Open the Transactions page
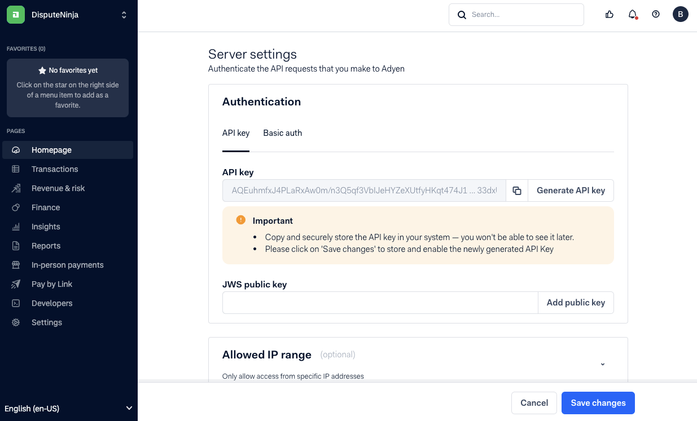The image size is (697, 421). (68, 169)
